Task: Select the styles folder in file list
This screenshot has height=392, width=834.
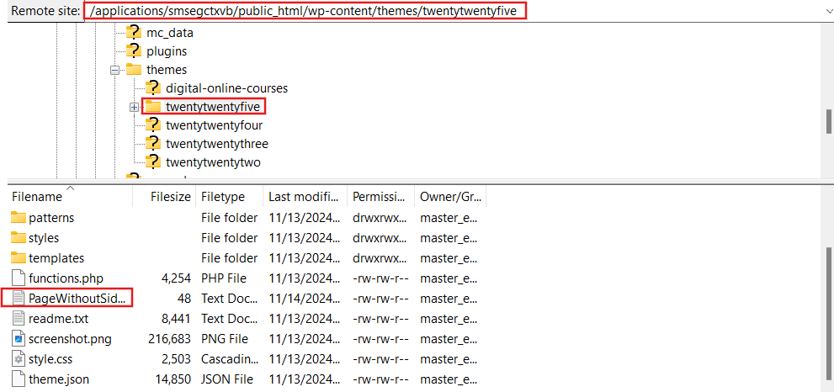Action: pyautogui.click(x=44, y=238)
